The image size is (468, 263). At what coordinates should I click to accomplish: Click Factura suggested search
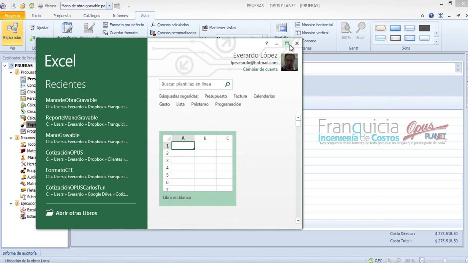[x=240, y=96]
